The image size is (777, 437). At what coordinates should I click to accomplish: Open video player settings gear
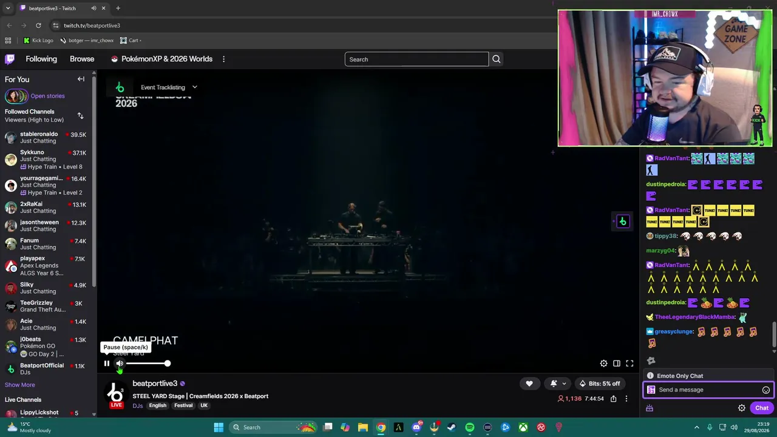pyautogui.click(x=603, y=364)
